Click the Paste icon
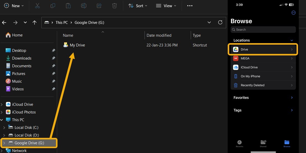The width and height of the screenshot is (306, 153). [x=68, y=6]
